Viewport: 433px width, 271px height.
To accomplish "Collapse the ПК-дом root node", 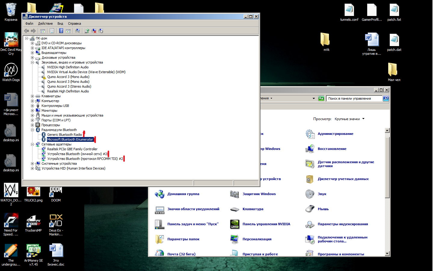I will (27, 38).
